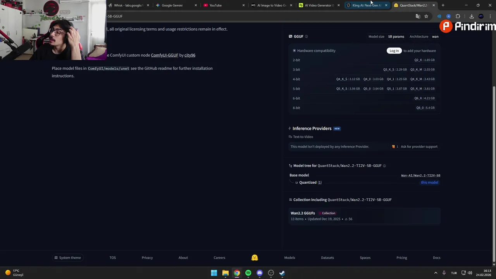Click the info icon beside Model tree title

(384, 166)
